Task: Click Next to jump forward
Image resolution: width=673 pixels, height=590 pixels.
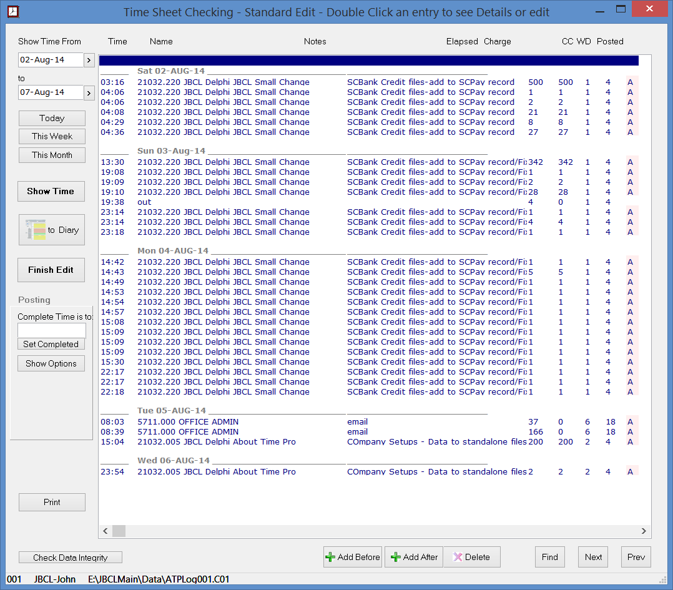Action: tap(592, 557)
